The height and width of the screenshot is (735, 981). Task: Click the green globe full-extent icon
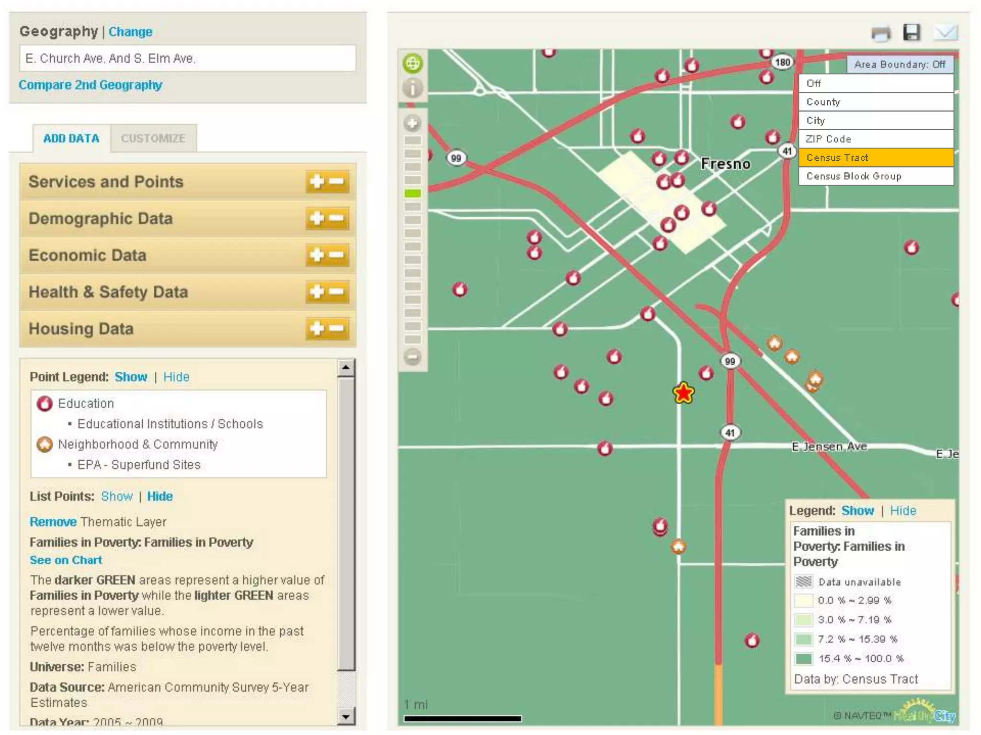(x=412, y=63)
